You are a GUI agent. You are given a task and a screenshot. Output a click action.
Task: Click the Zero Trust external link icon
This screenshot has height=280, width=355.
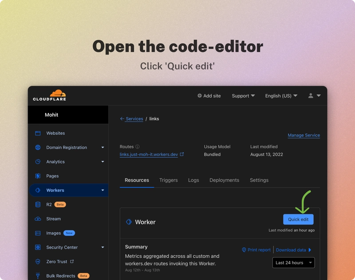tap(72, 261)
